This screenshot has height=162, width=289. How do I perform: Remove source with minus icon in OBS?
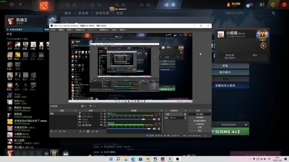click(84, 131)
